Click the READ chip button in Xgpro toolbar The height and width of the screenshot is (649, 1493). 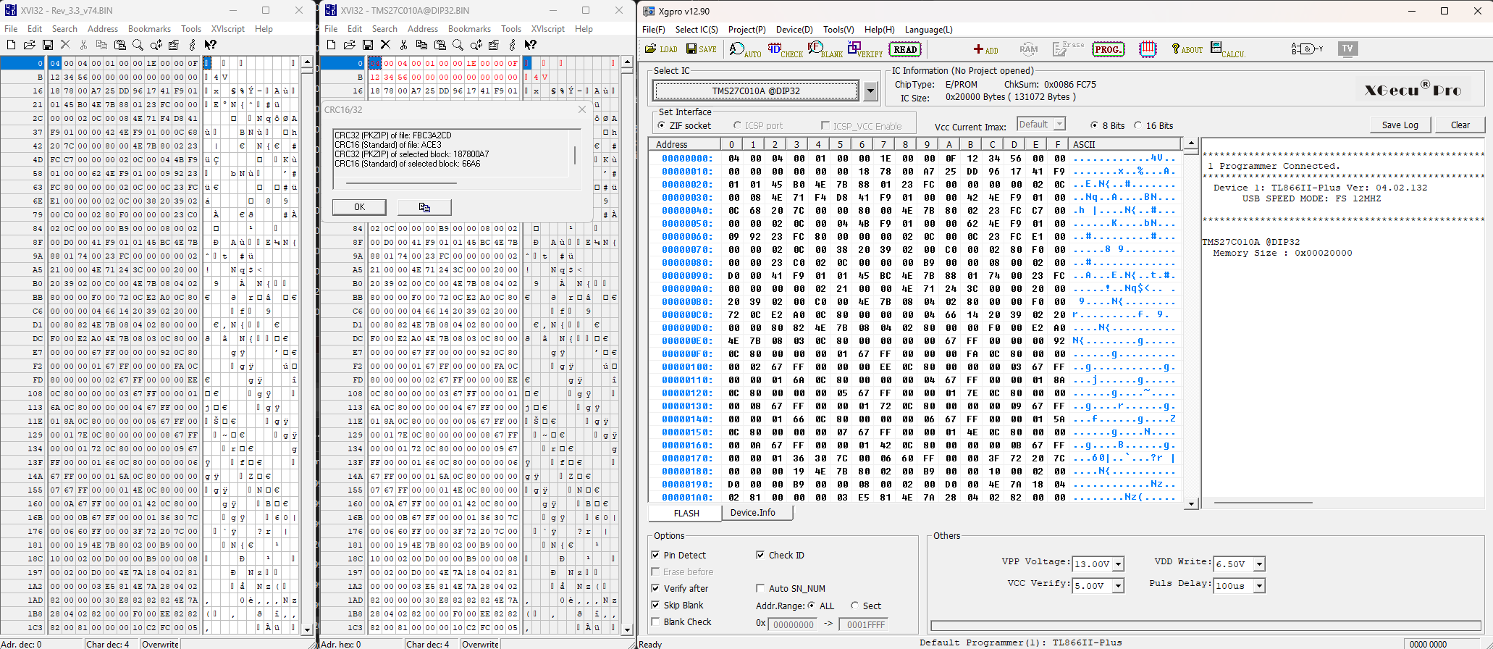904,49
